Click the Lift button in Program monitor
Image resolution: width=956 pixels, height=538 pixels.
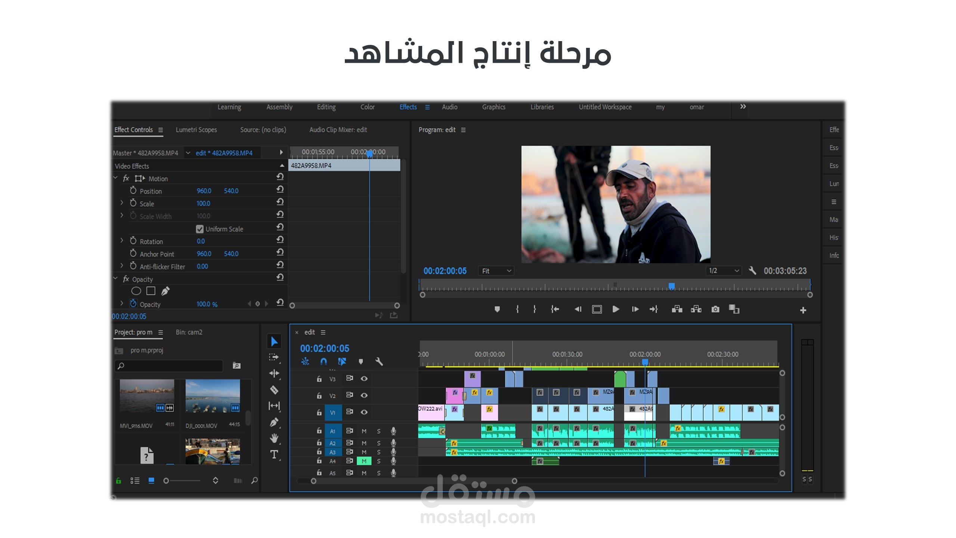[677, 309]
